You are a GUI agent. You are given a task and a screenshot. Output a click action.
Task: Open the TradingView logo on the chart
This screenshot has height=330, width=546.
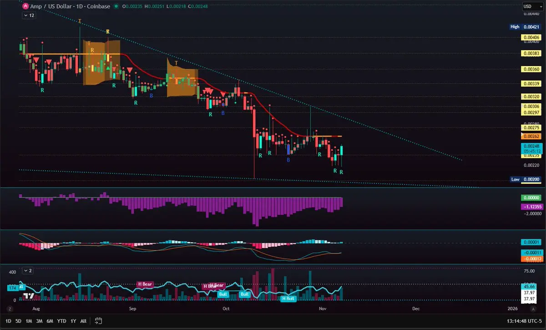click(x=29, y=295)
